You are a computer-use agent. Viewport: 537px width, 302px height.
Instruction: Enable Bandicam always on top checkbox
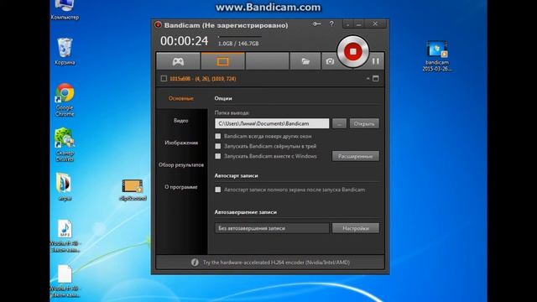(218, 136)
